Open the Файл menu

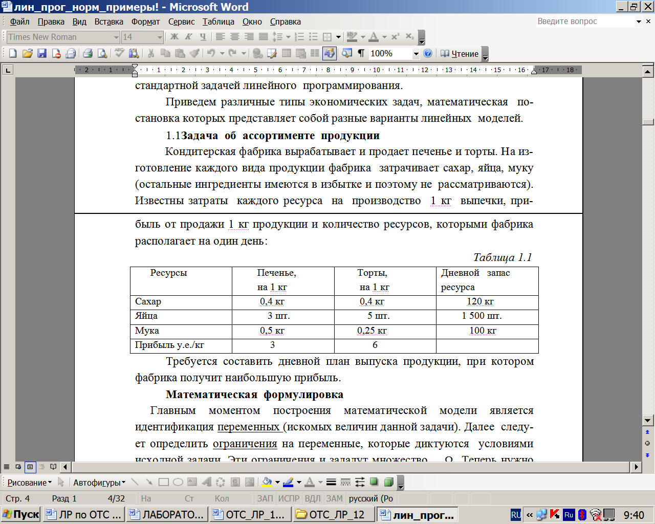click(x=20, y=21)
